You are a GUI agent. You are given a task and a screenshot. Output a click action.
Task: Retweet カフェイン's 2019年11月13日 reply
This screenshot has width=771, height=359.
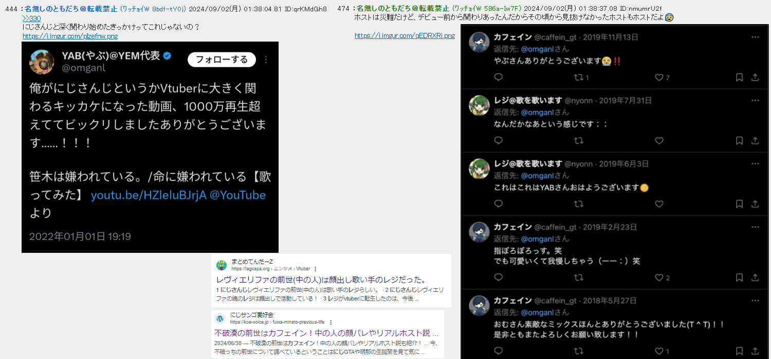[x=578, y=77]
